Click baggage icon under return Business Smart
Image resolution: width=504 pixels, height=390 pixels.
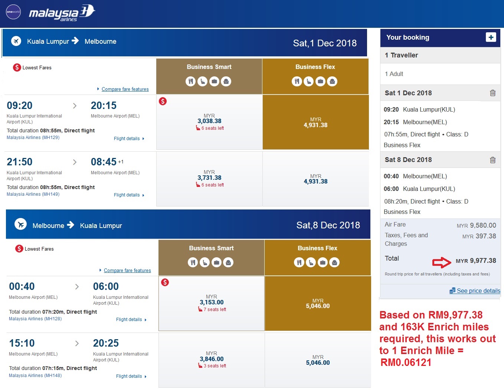pos(217,262)
